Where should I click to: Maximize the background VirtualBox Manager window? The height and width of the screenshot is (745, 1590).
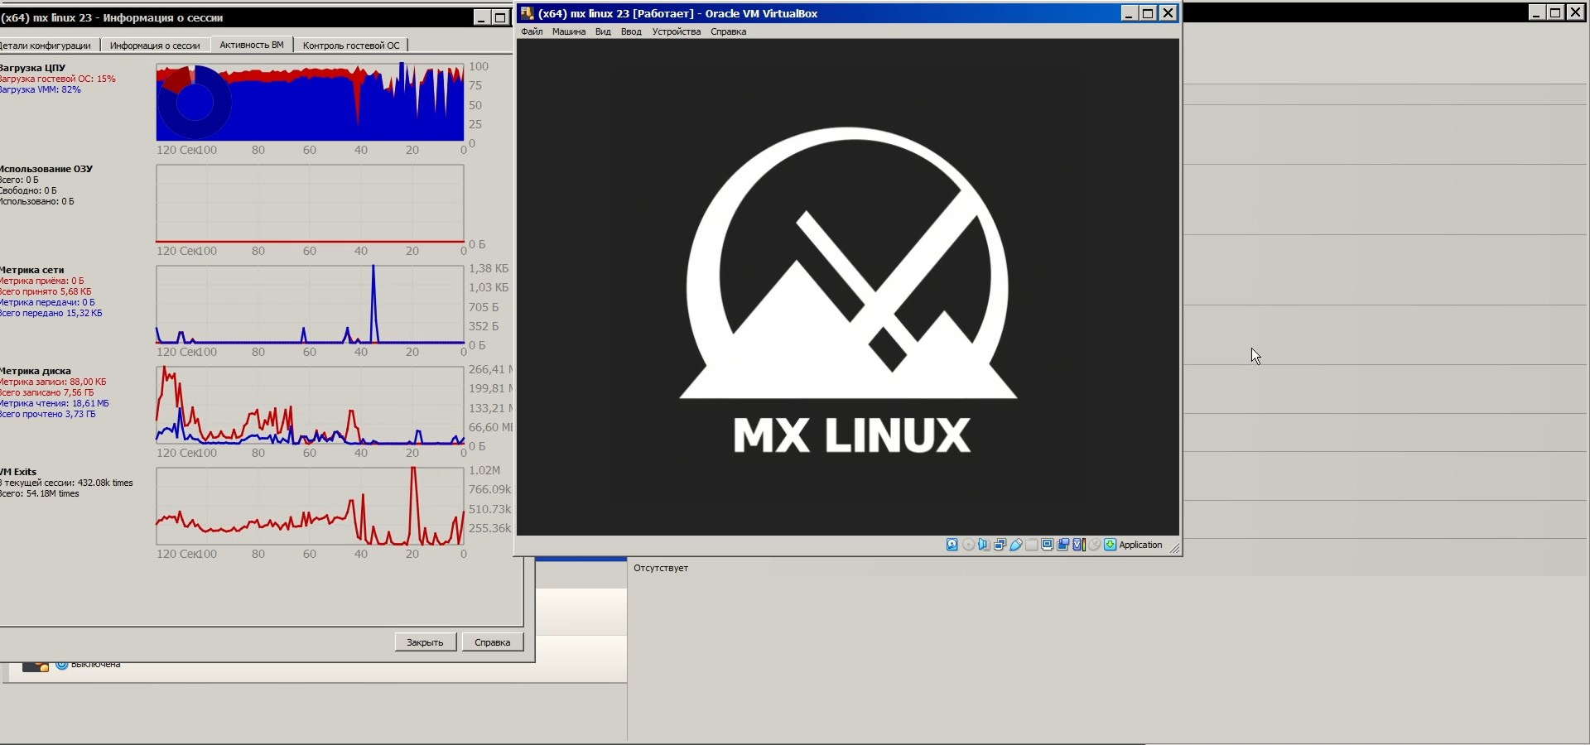click(1555, 12)
